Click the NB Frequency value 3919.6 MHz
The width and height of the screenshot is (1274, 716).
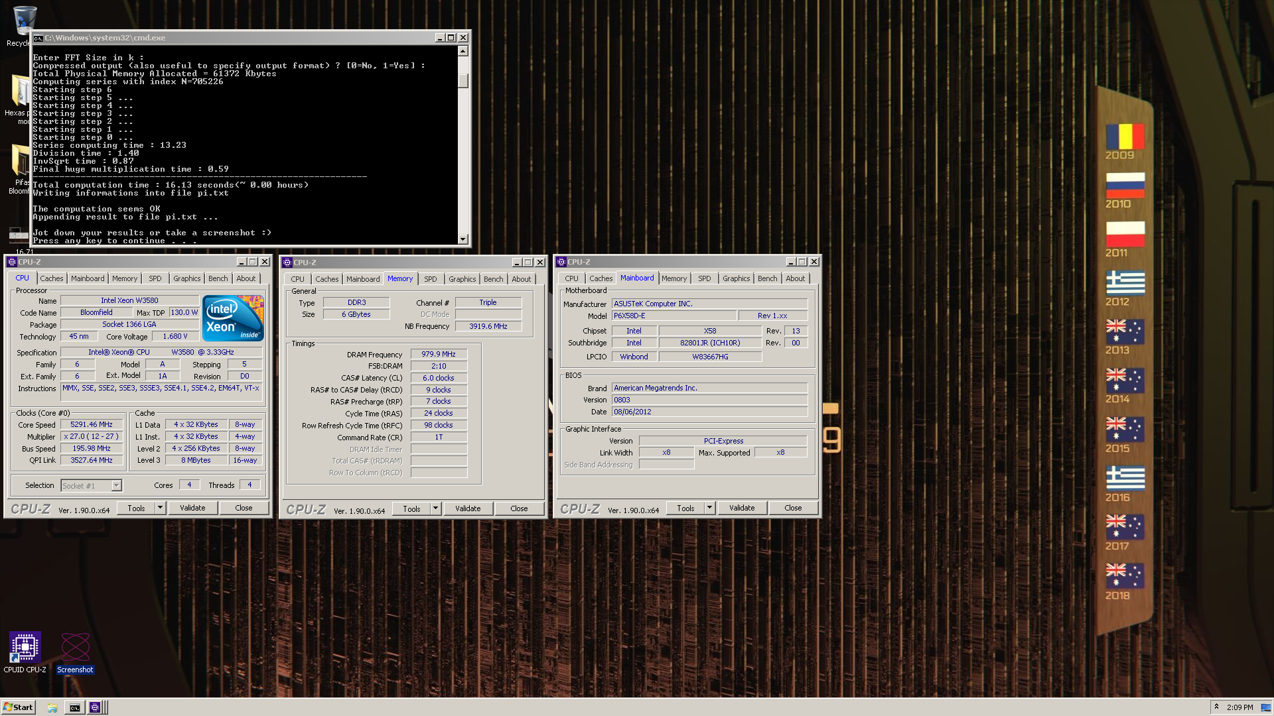488,327
